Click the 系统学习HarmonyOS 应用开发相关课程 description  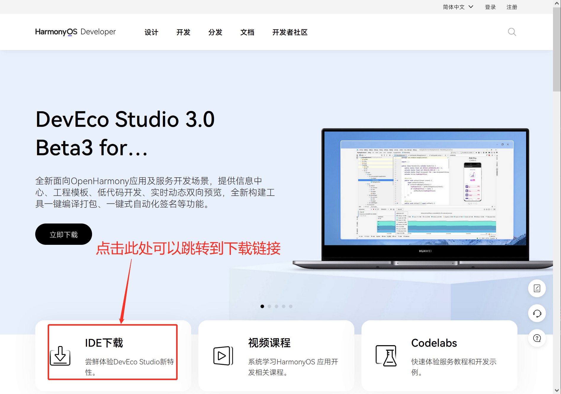pyautogui.click(x=293, y=367)
